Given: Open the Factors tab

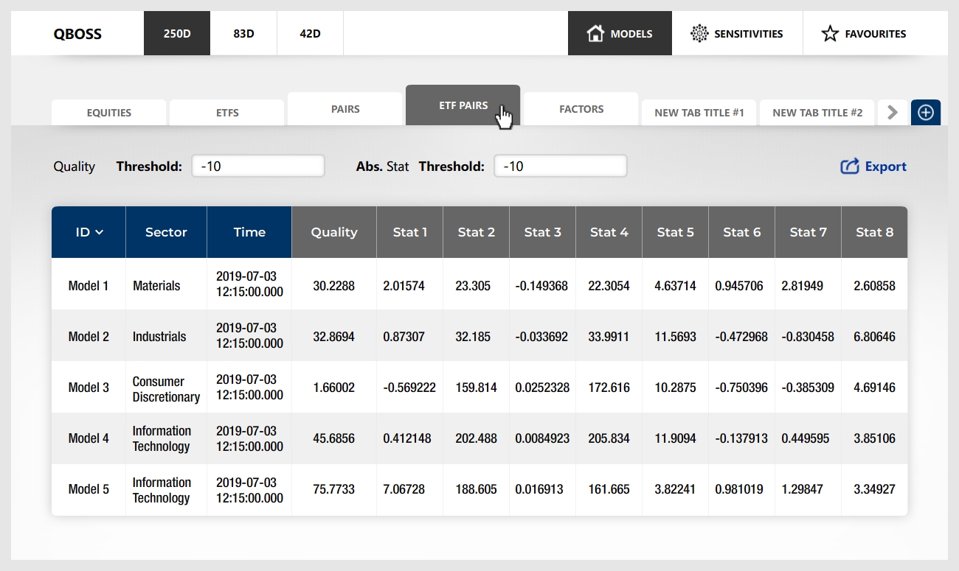Looking at the screenshot, I should pos(581,109).
